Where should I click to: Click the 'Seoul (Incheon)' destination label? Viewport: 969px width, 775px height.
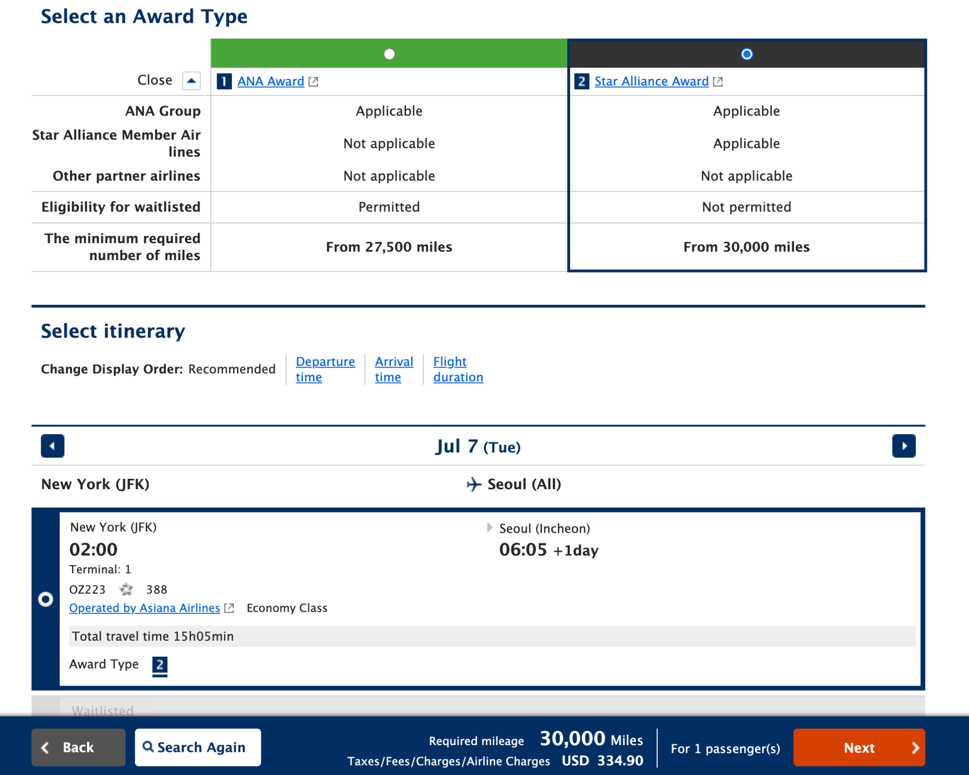(x=545, y=528)
